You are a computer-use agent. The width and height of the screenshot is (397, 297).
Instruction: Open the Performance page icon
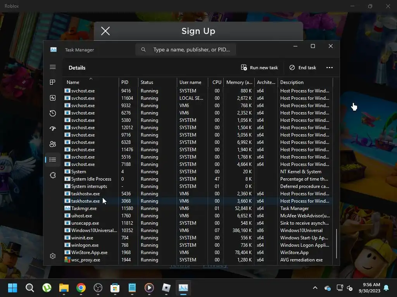tap(53, 98)
